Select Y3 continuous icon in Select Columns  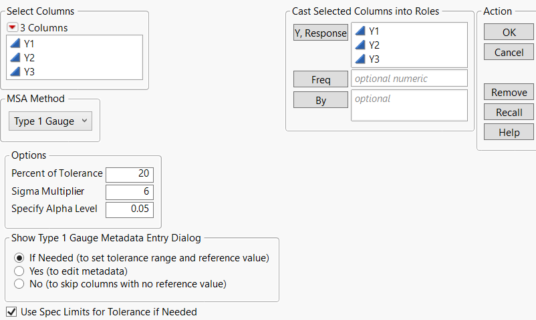[x=15, y=71]
